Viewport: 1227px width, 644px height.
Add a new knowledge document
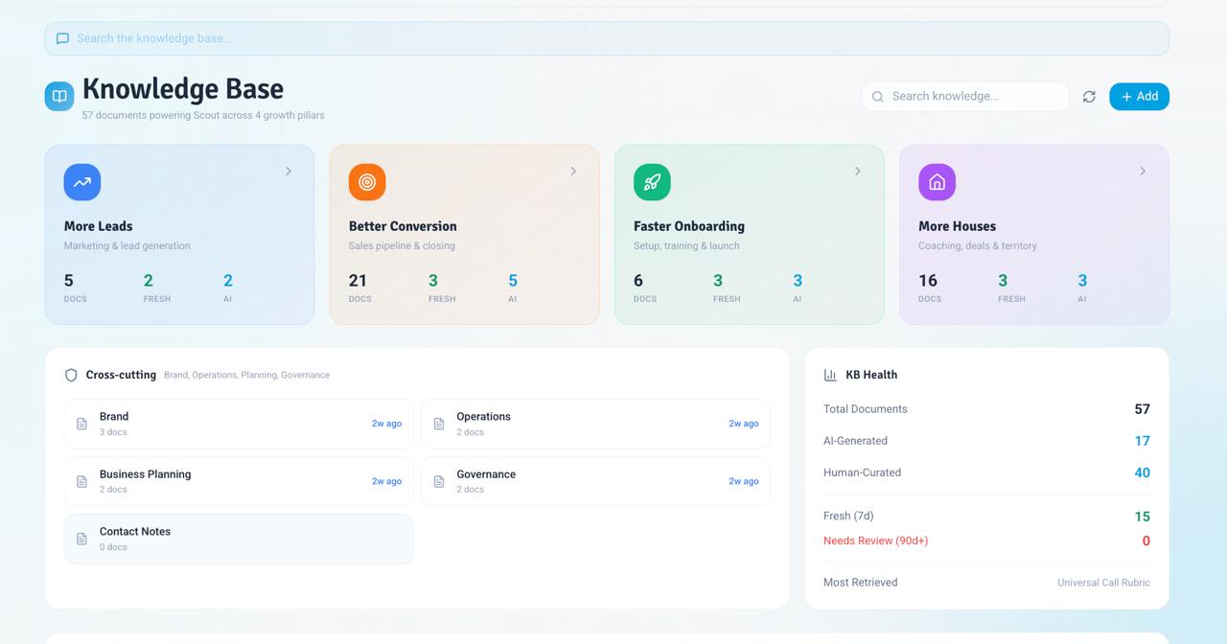[x=1139, y=97]
